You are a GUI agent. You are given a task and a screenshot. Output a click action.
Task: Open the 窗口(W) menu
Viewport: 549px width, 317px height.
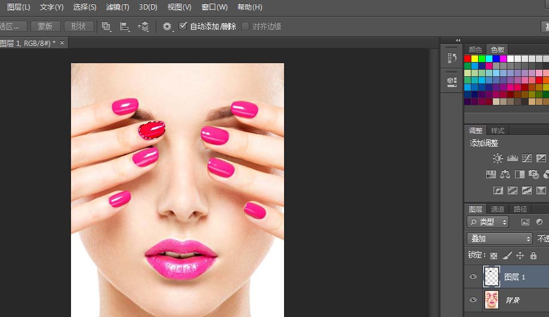214,7
